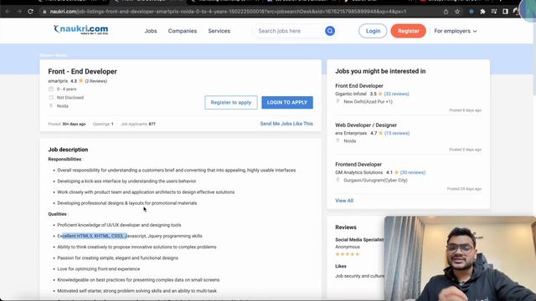
Task: Go back using the browser back arrow
Action: click(x=8, y=11)
